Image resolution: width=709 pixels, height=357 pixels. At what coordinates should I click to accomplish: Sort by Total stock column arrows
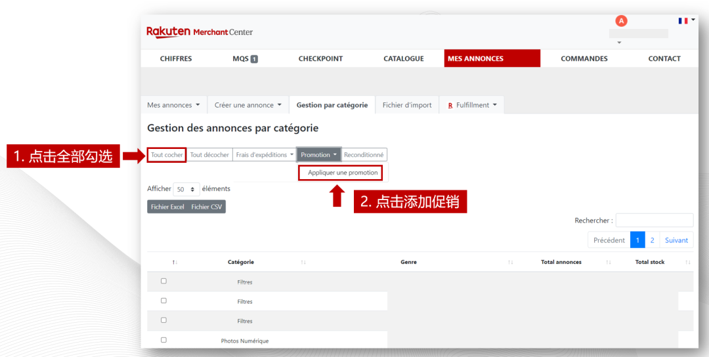pyautogui.click(x=687, y=262)
